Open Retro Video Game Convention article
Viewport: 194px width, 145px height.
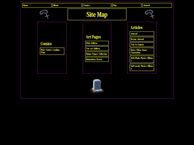(x=142, y=52)
